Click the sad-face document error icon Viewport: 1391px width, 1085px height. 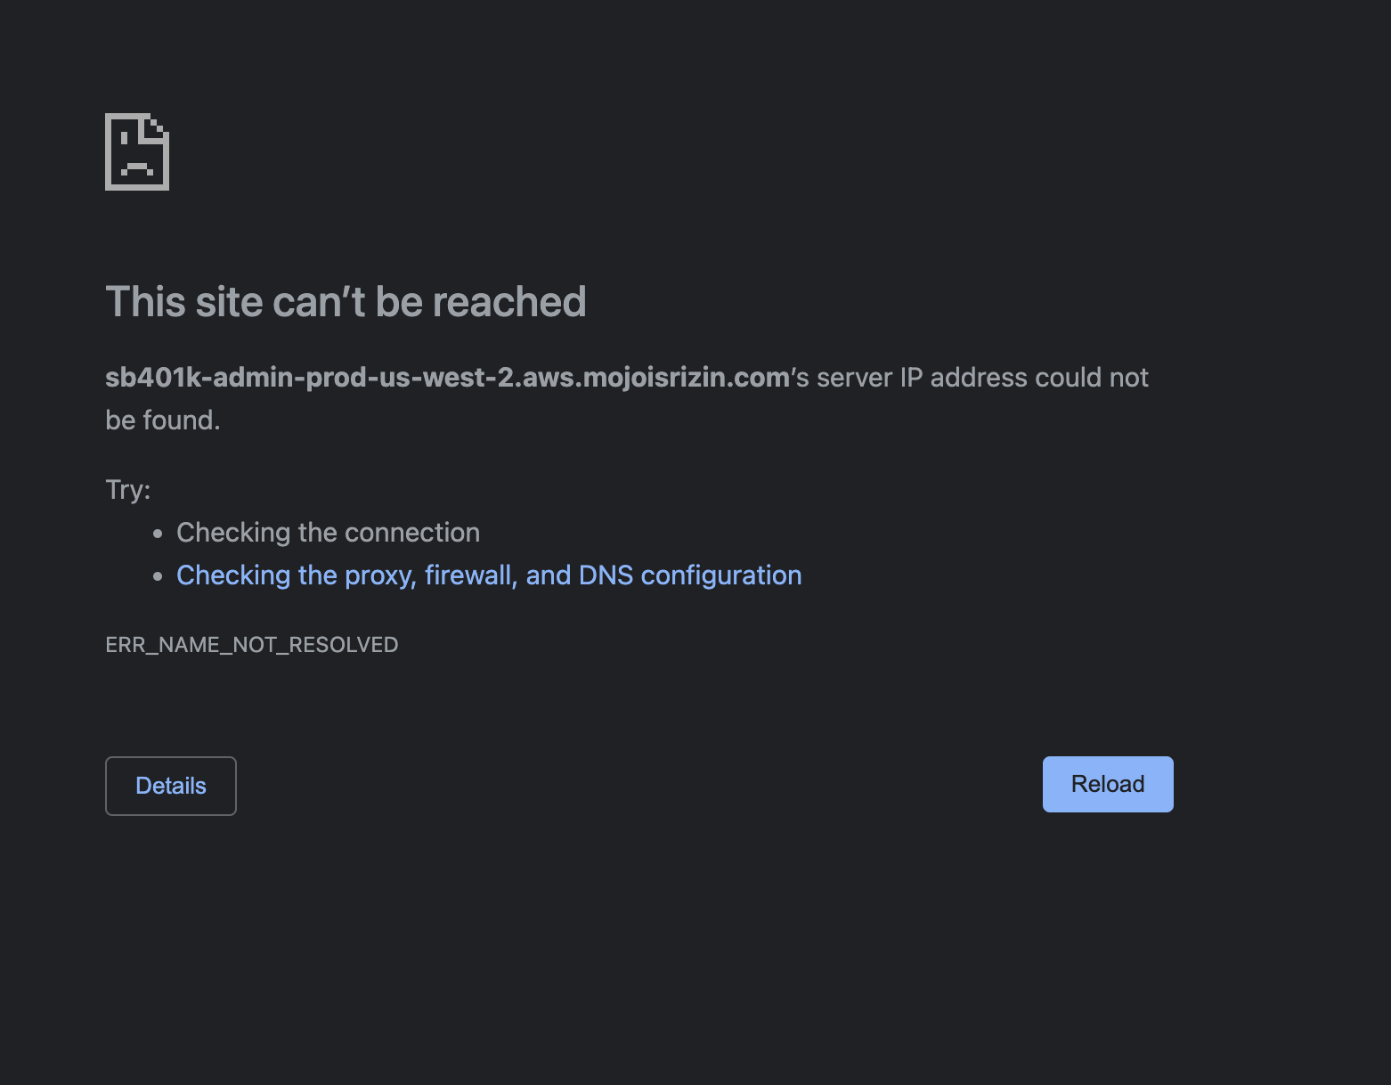136,151
